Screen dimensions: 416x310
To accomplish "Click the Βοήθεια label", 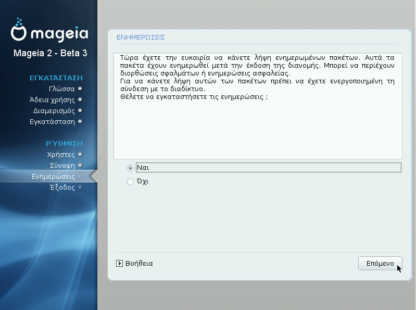I will coord(139,263).
